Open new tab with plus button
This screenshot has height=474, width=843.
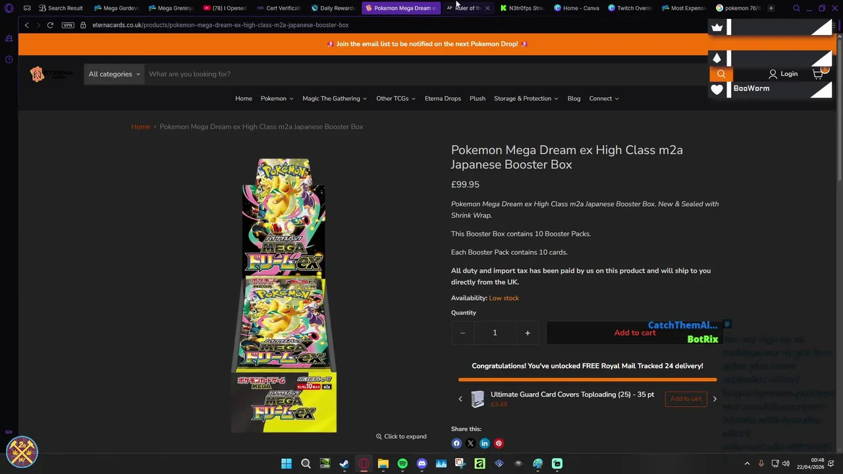[771, 8]
